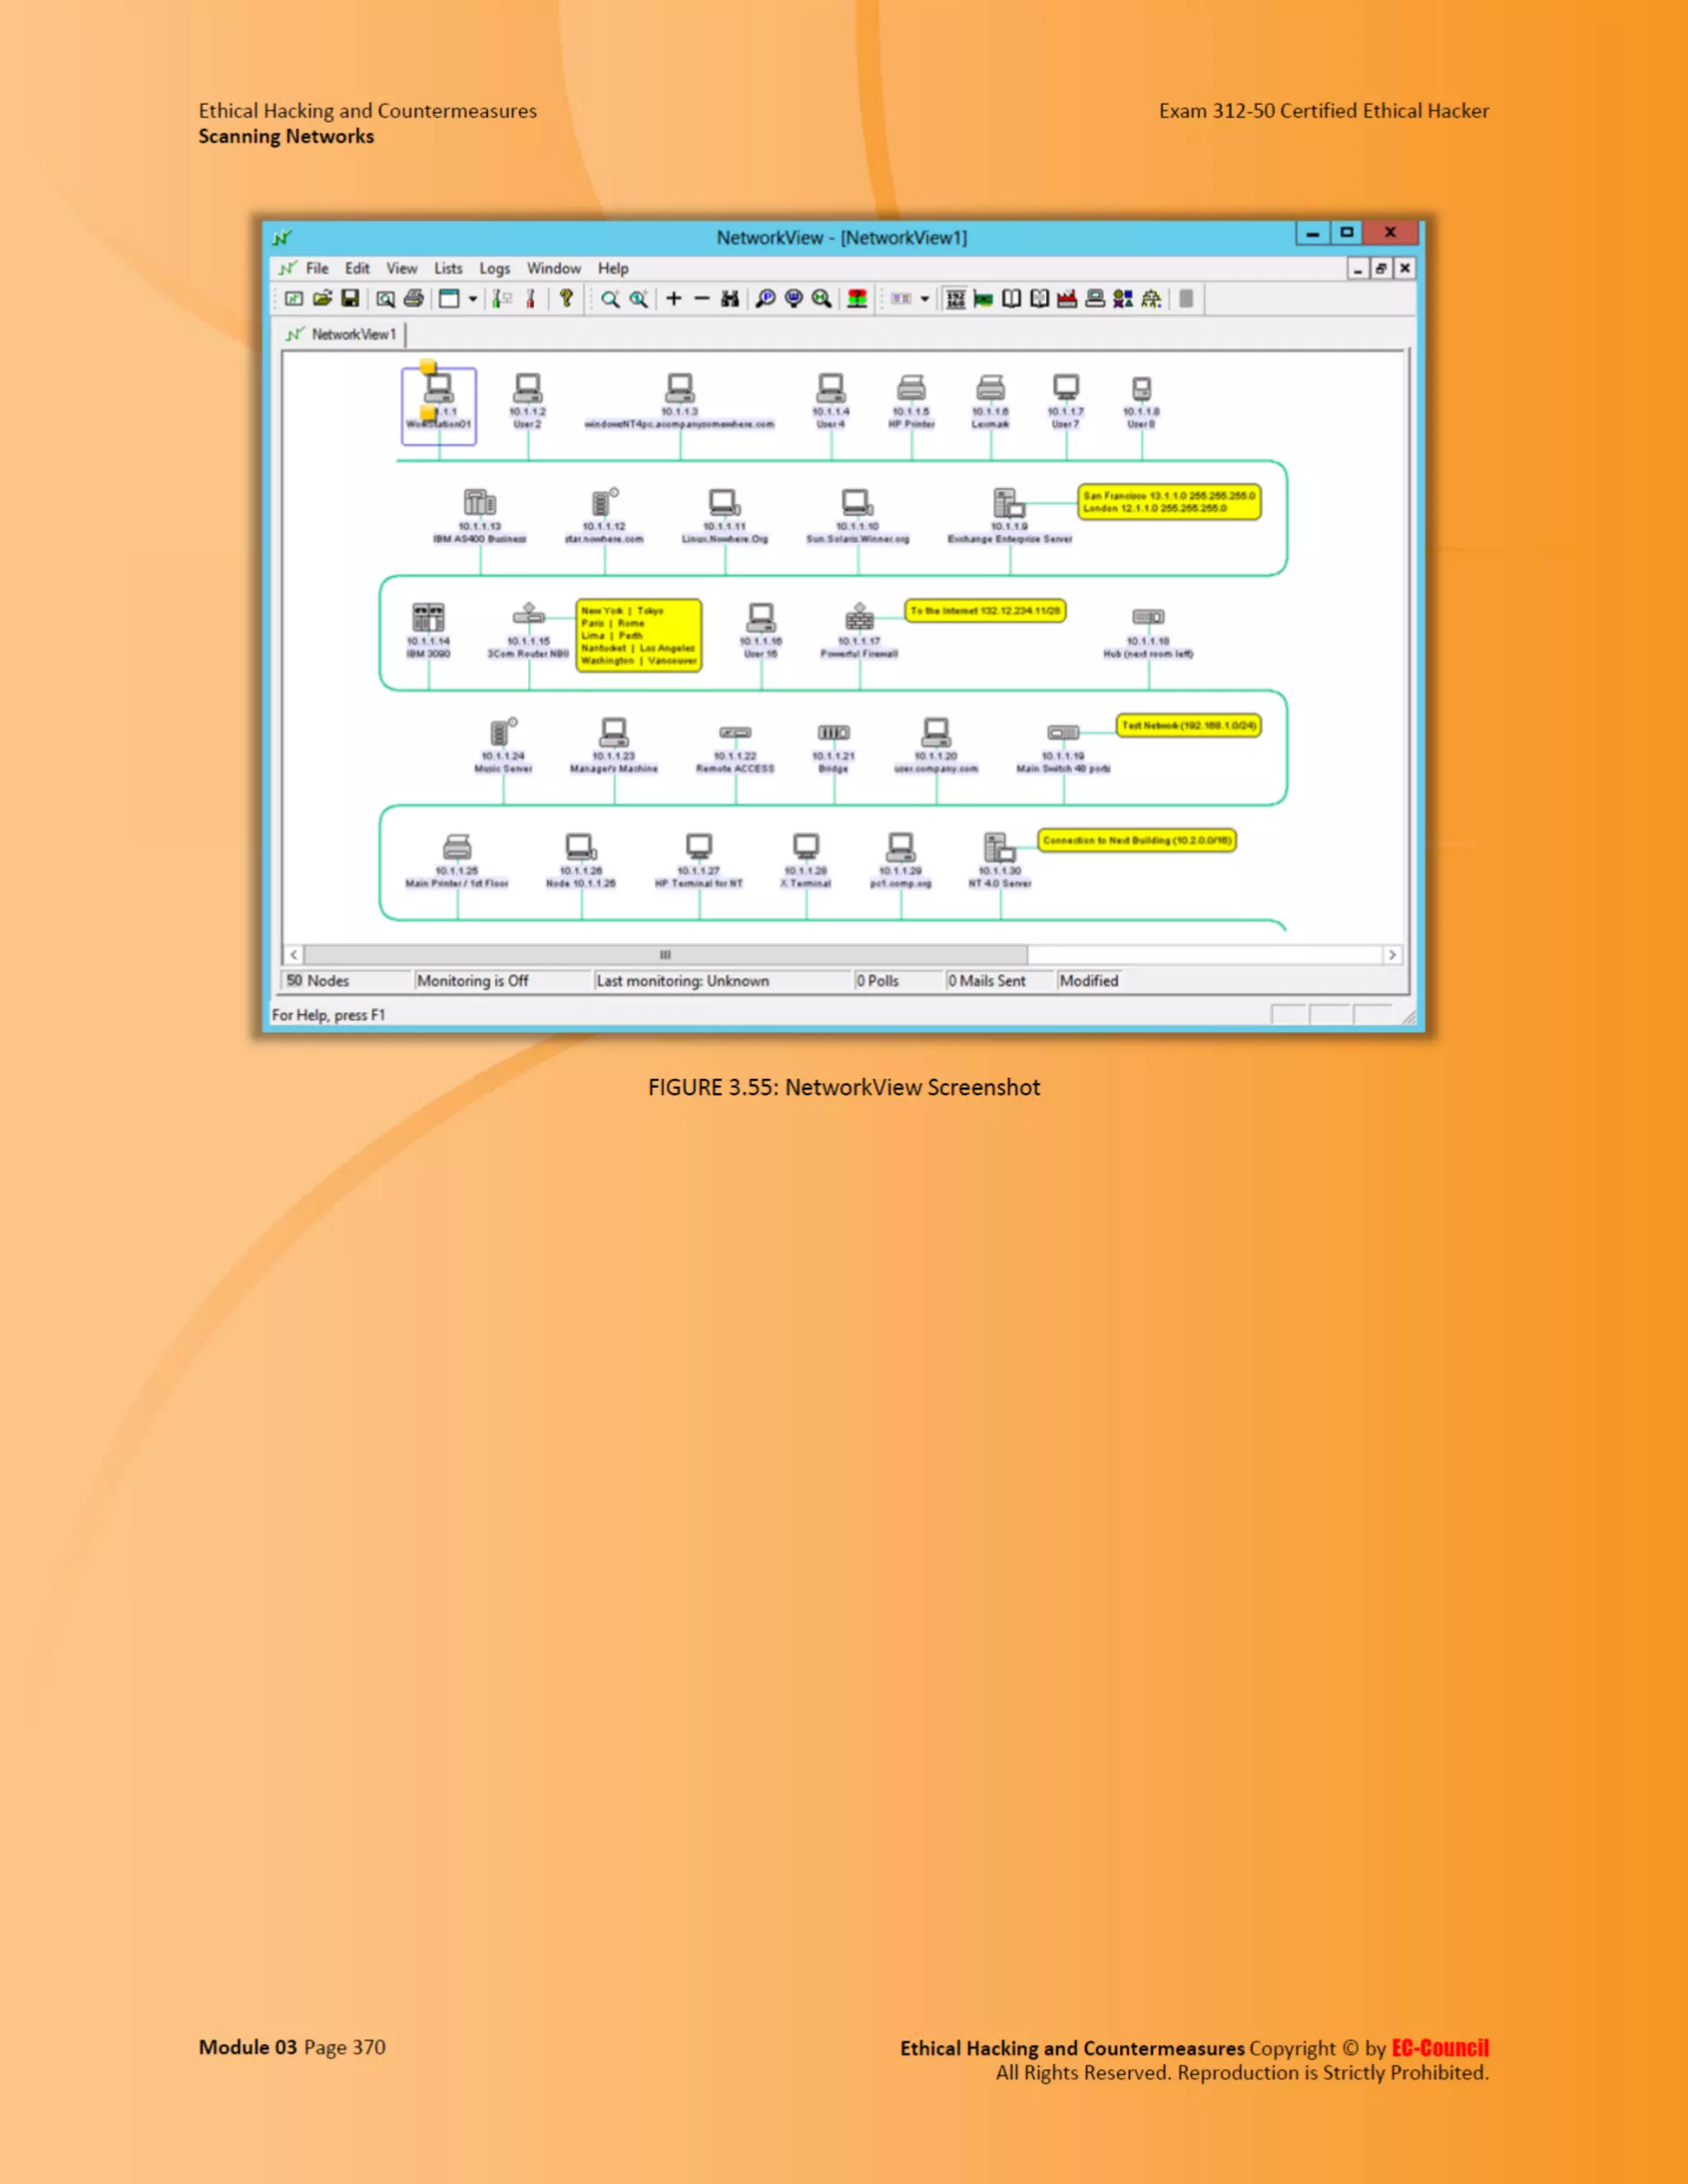Screen dimensions: 1688x2184
Task: Select the 10.1.1.19 Main Switch node
Action: point(1063,747)
